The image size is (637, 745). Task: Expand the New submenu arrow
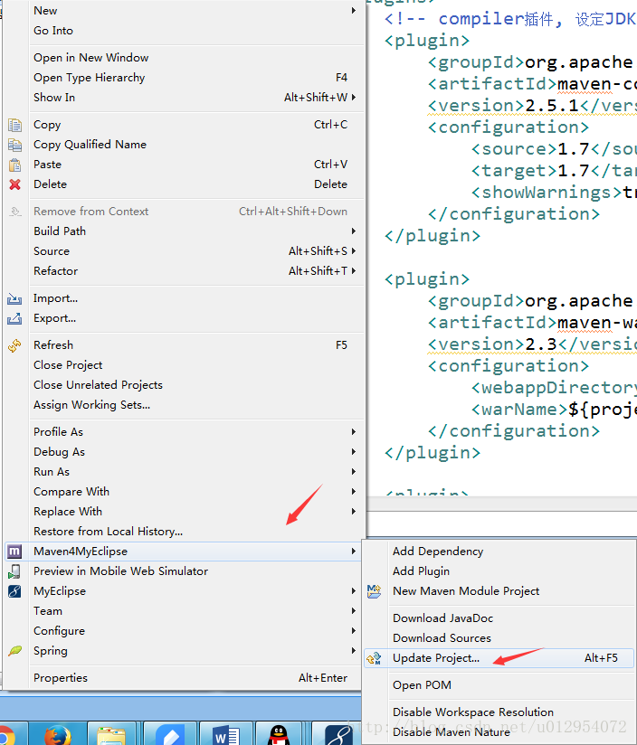354,11
